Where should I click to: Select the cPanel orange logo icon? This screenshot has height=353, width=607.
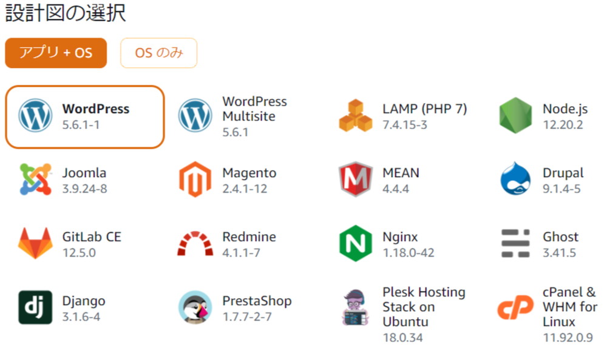(515, 308)
